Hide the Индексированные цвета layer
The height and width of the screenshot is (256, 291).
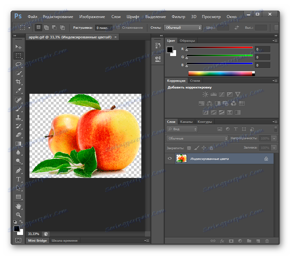[170, 159]
